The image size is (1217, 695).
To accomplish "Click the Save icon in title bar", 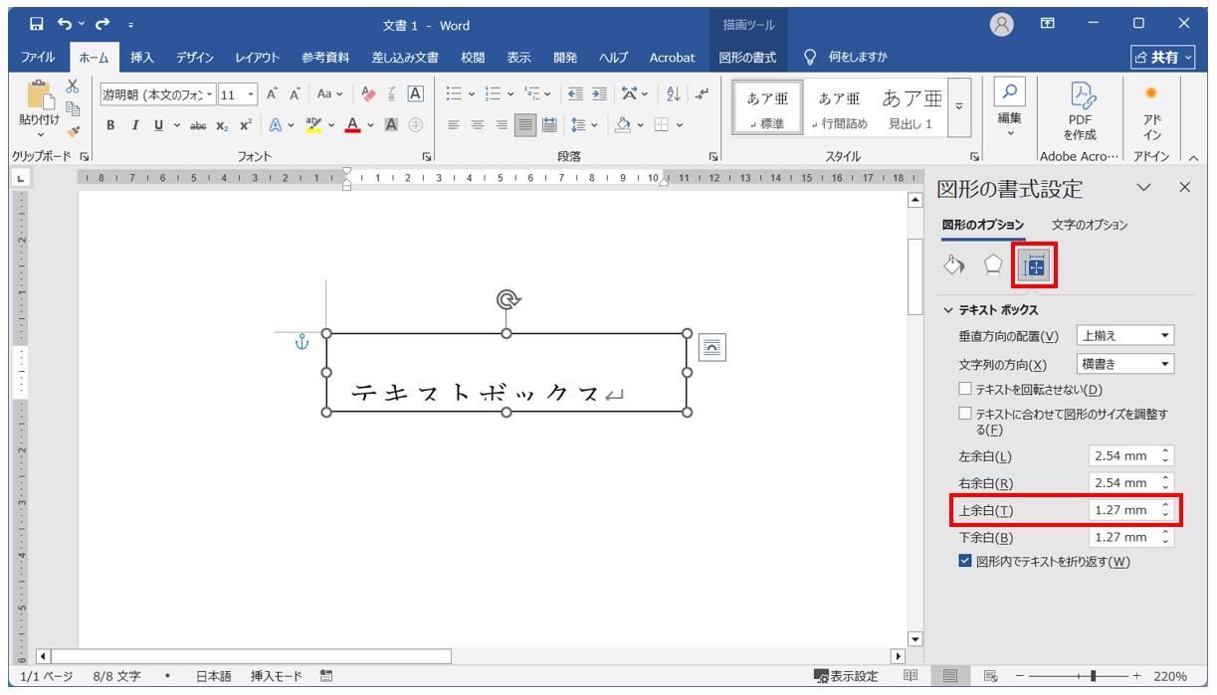I will click(37, 24).
